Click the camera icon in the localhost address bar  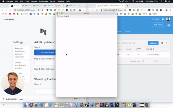point(38,10)
